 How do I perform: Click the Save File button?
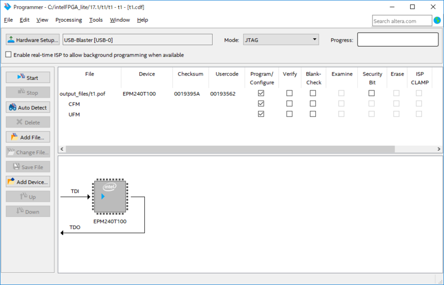point(28,167)
